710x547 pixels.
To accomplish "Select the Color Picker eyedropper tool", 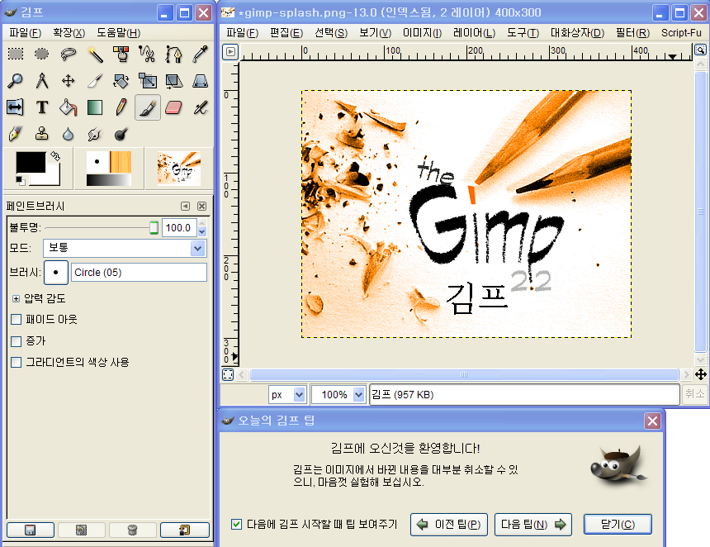I will pyautogui.click(x=200, y=54).
